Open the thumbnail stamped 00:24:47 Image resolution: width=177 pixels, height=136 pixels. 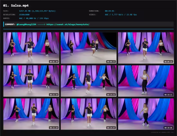(88, 114)
